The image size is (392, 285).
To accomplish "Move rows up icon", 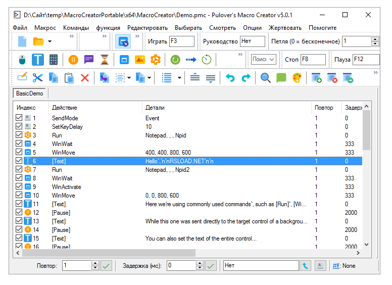I will (x=195, y=77).
